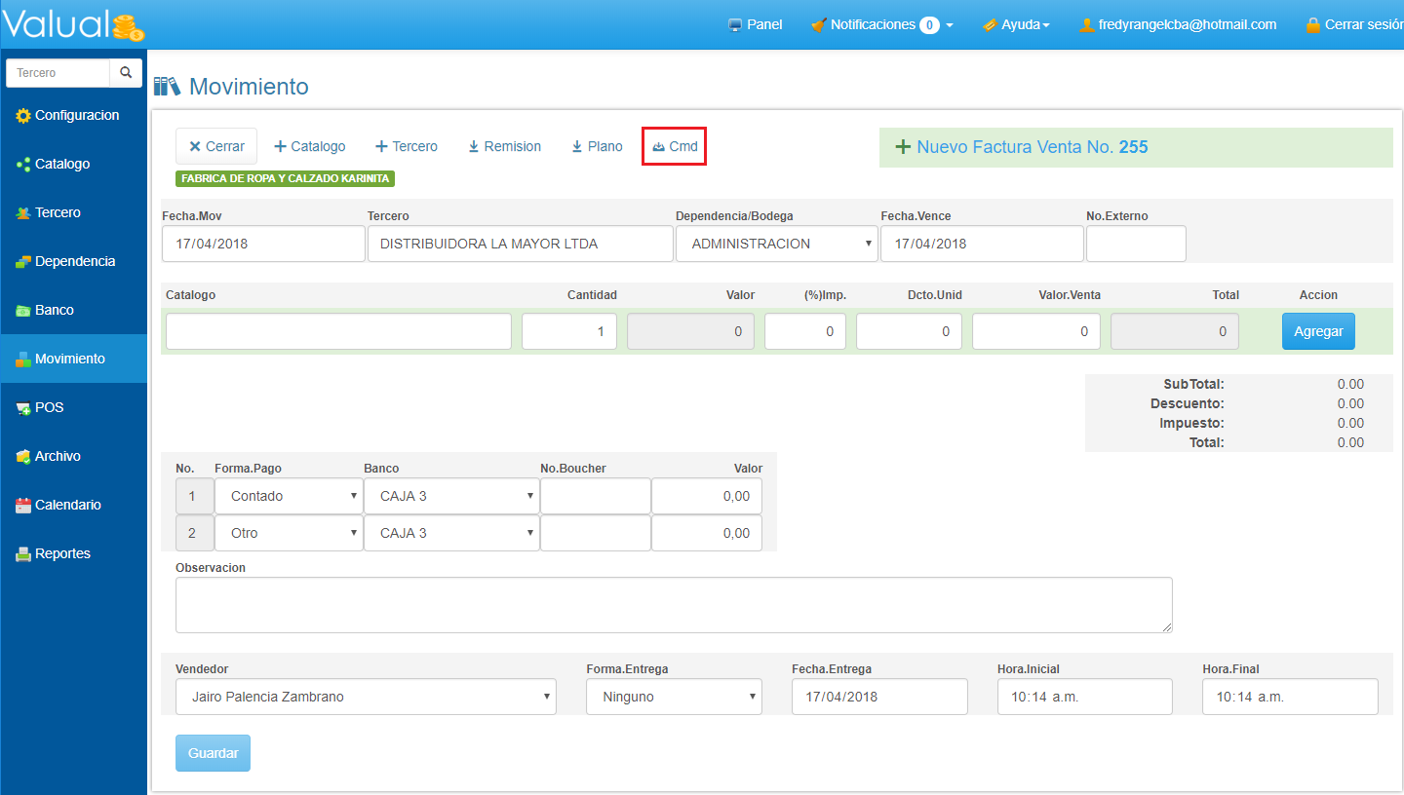Click the Cerrar sesión lock icon
Viewport: 1404px width, 795px height.
coord(1313,25)
